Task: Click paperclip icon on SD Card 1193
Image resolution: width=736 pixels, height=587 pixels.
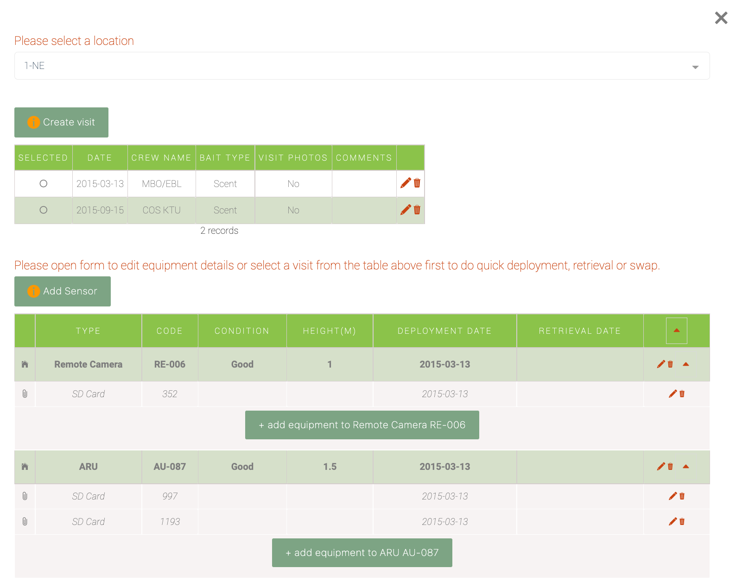Action: (x=25, y=522)
